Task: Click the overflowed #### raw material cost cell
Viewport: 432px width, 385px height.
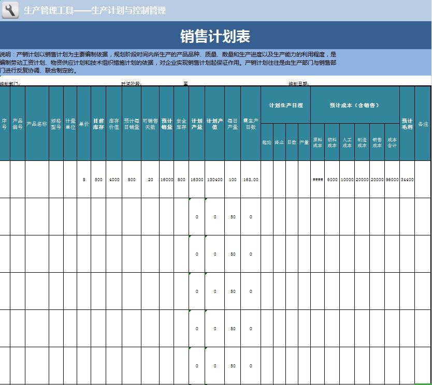Action: pos(318,180)
